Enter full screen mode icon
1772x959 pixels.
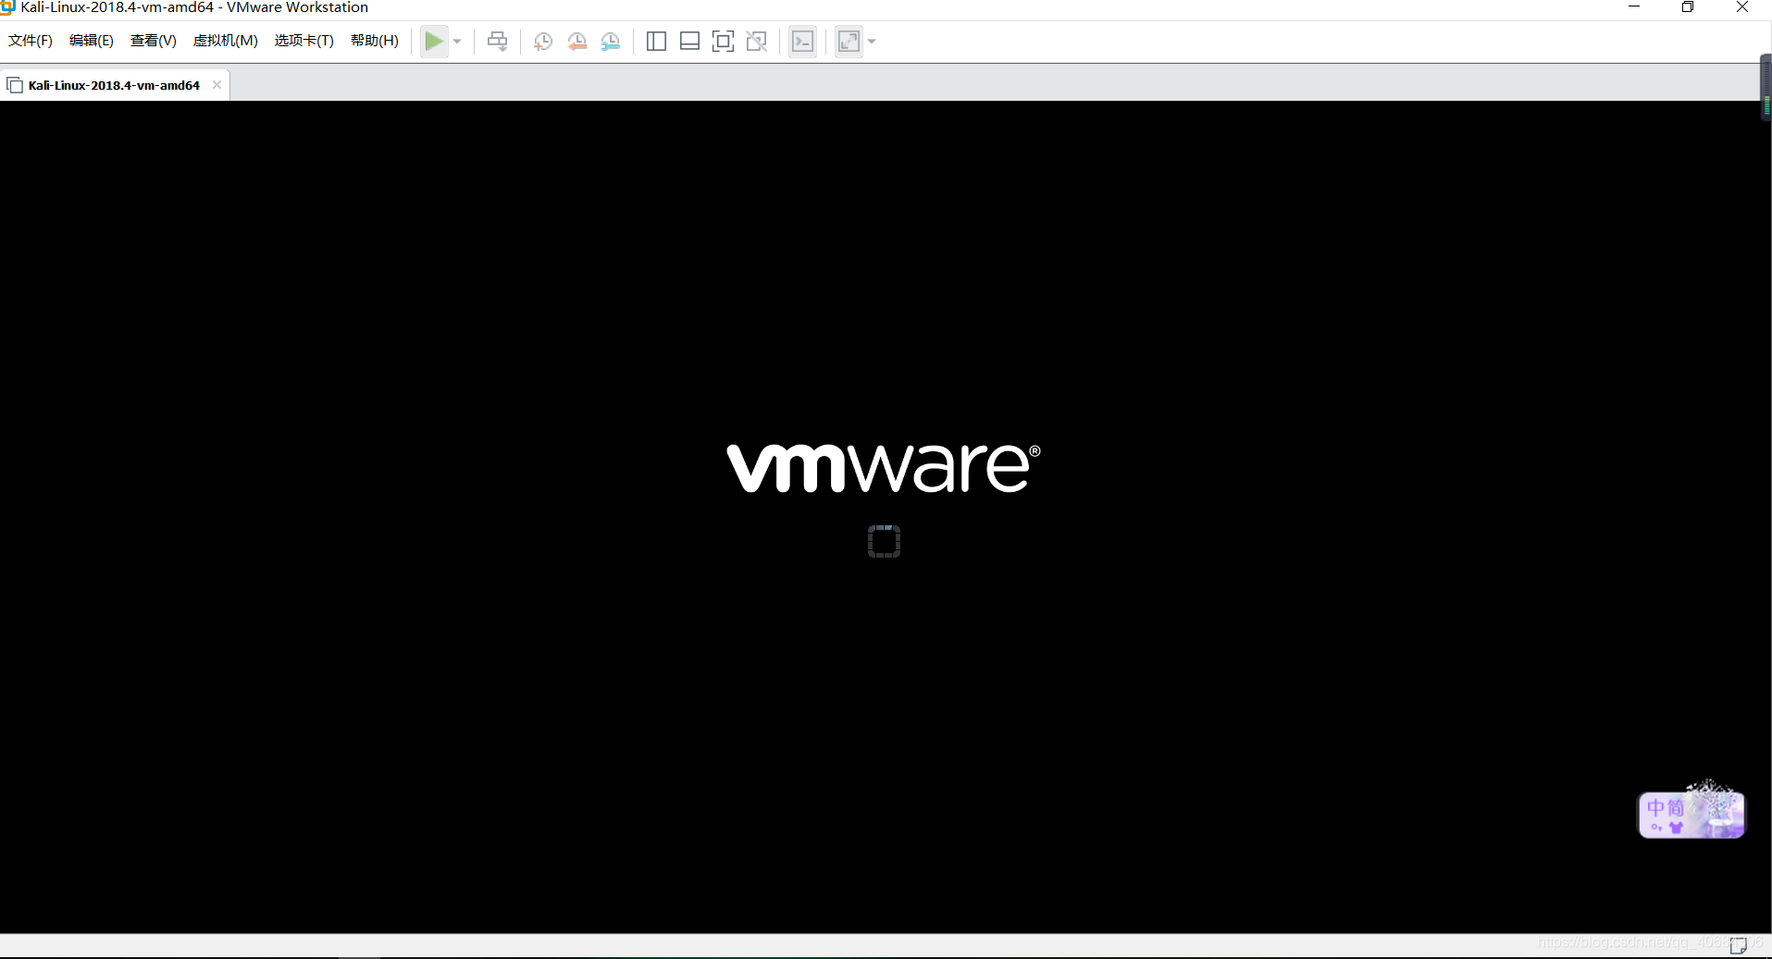pos(723,42)
